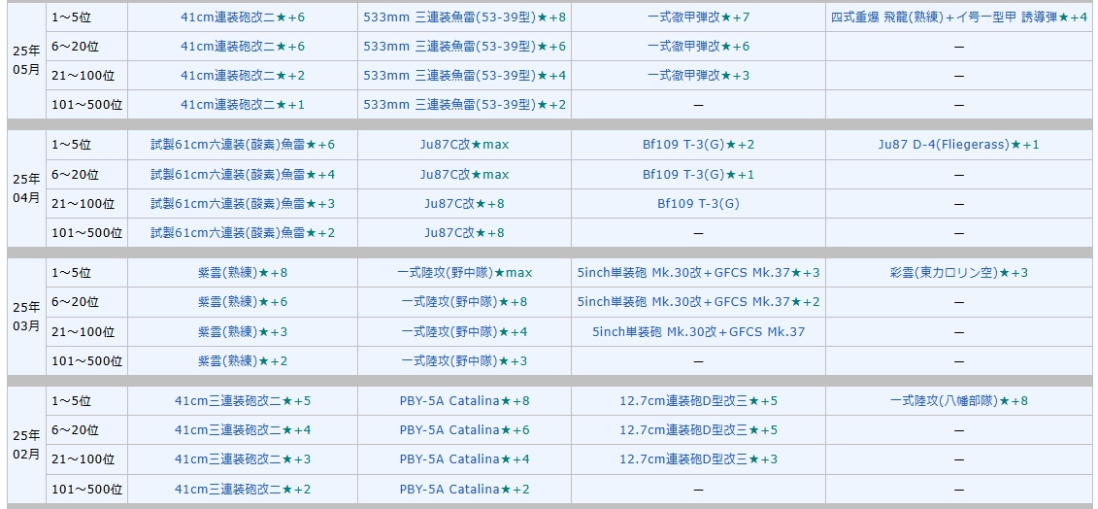The image size is (1098, 509).
Task: Select the 25年02月 month header cell
Action: point(26,444)
